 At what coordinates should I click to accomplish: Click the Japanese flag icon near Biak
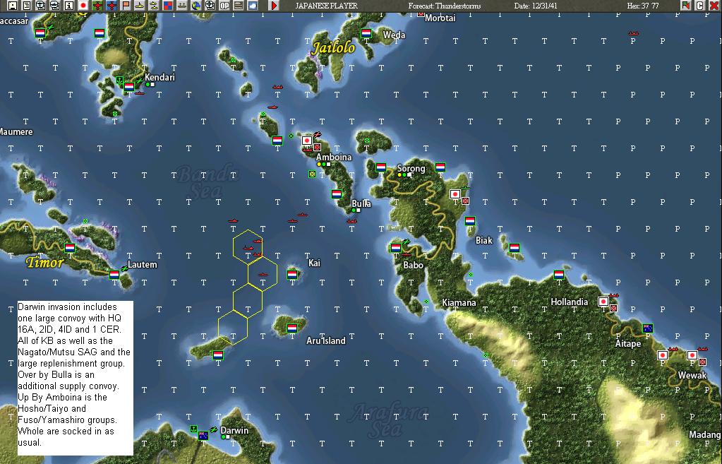pos(456,192)
